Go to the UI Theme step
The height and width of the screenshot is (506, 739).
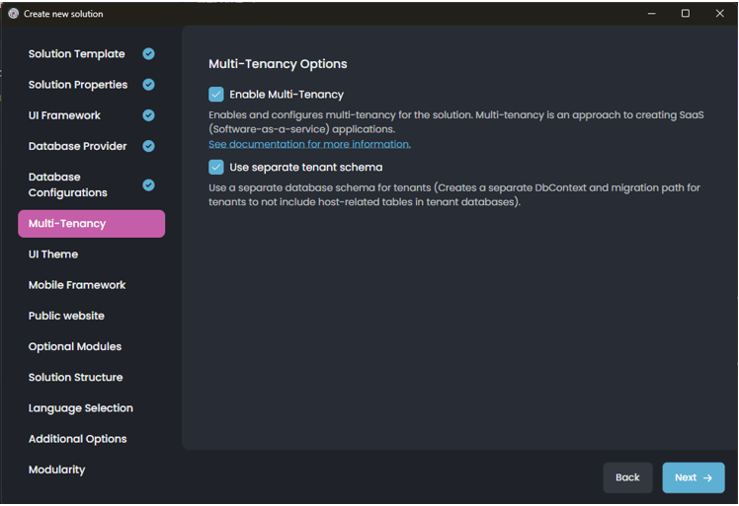coord(53,254)
